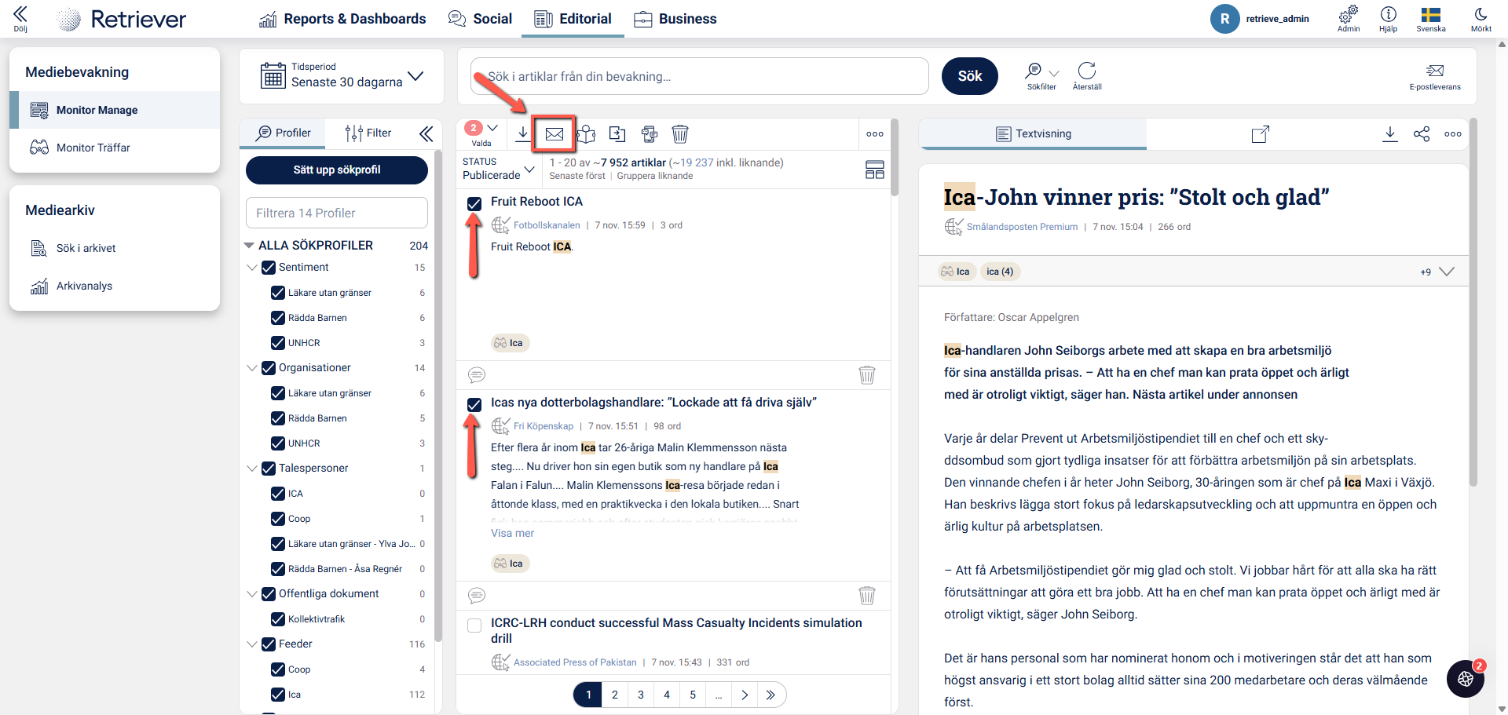Focus the article search input field
The image size is (1508, 715).
699,76
